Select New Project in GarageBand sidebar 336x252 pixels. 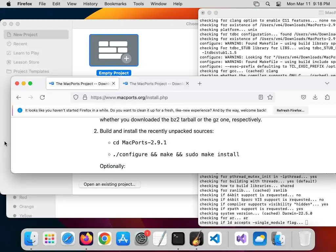[36, 34]
